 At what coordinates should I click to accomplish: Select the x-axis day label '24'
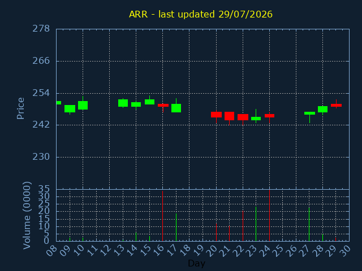tap(266, 250)
